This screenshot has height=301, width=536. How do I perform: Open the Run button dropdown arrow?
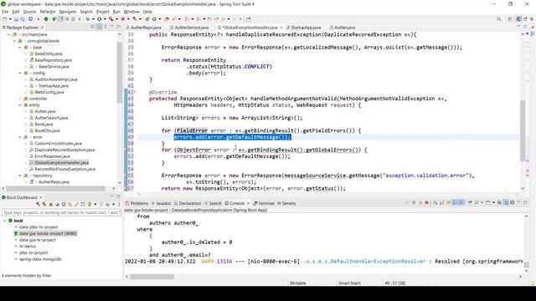105,19
